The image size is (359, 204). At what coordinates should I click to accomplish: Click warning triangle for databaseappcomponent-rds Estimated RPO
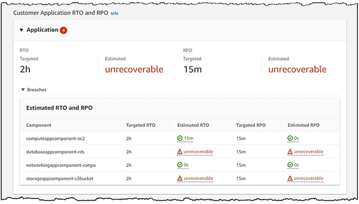tap(290, 151)
